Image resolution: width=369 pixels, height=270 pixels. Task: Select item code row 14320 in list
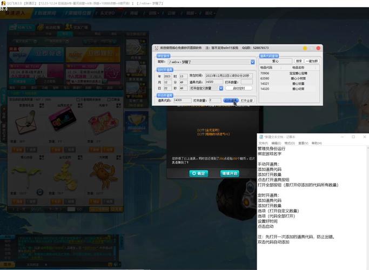289,89
